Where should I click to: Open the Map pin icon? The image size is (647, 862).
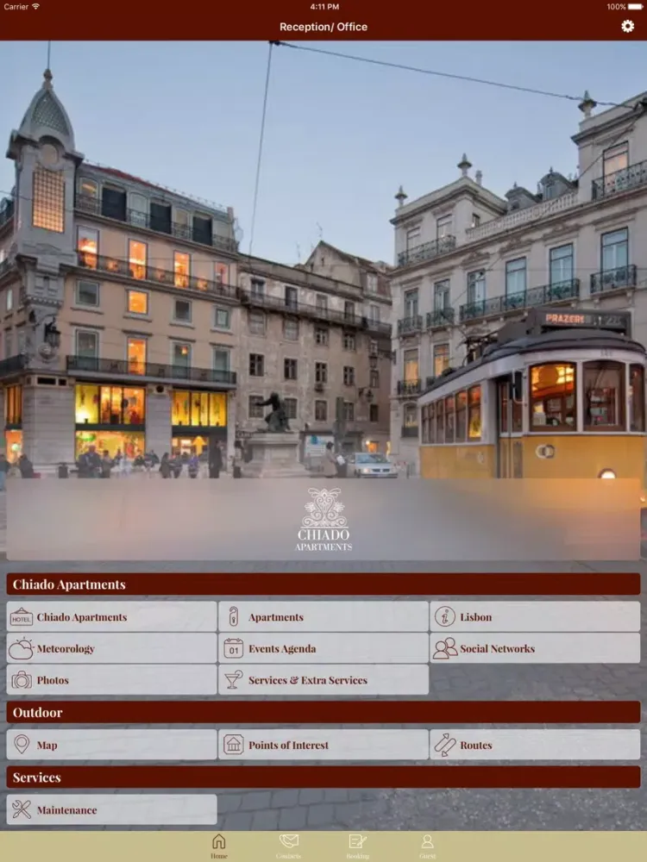[22, 745]
